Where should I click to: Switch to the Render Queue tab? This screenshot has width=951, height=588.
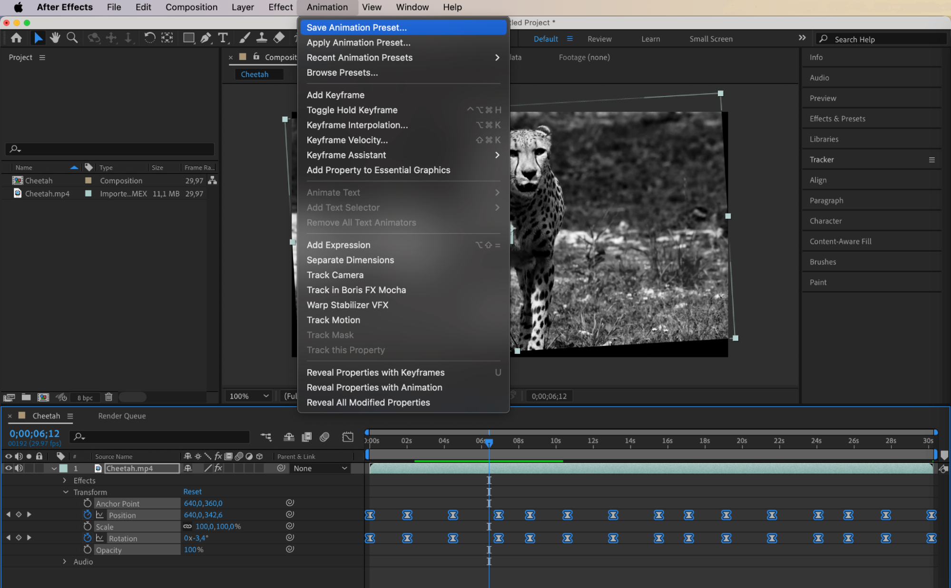(122, 416)
